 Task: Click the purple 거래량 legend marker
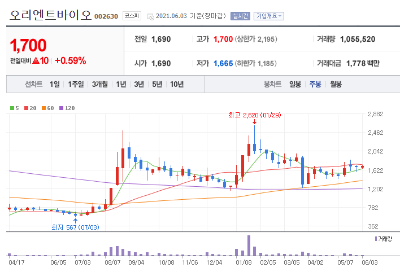(x=376, y=239)
